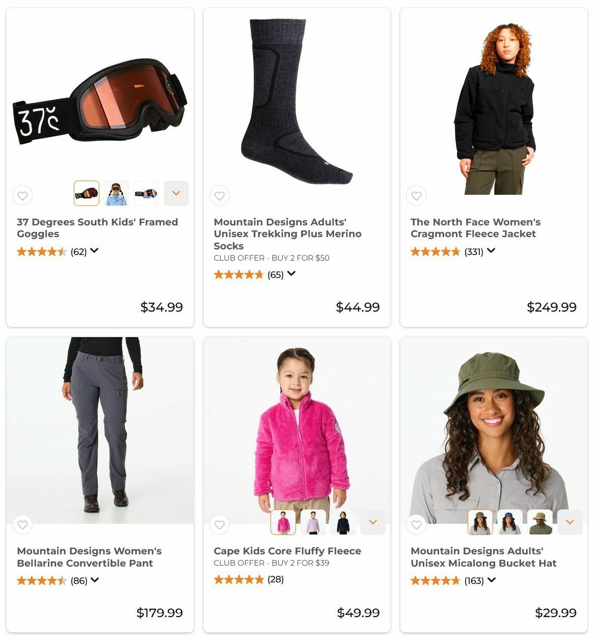Open Cape Kids Core Fluffy Fleece title
Image resolution: width=596 pixels, height=638 pixels.
[287, 551]
